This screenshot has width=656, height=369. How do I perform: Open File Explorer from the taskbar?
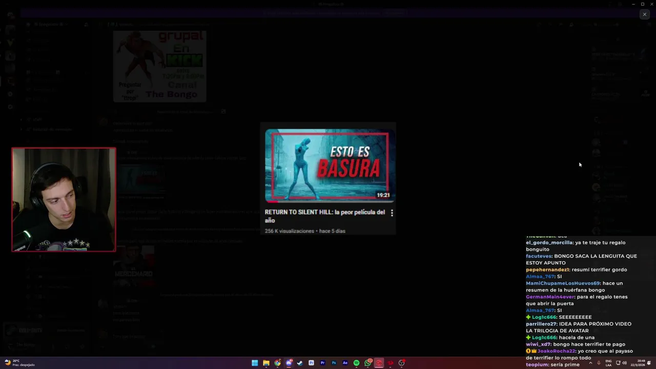tap(266, 363)
